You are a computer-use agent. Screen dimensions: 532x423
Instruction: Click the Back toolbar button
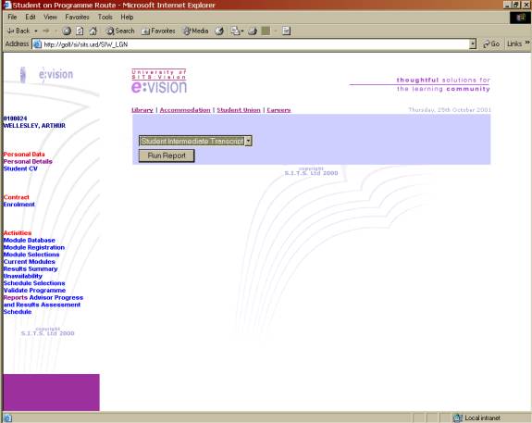(19, 31)
